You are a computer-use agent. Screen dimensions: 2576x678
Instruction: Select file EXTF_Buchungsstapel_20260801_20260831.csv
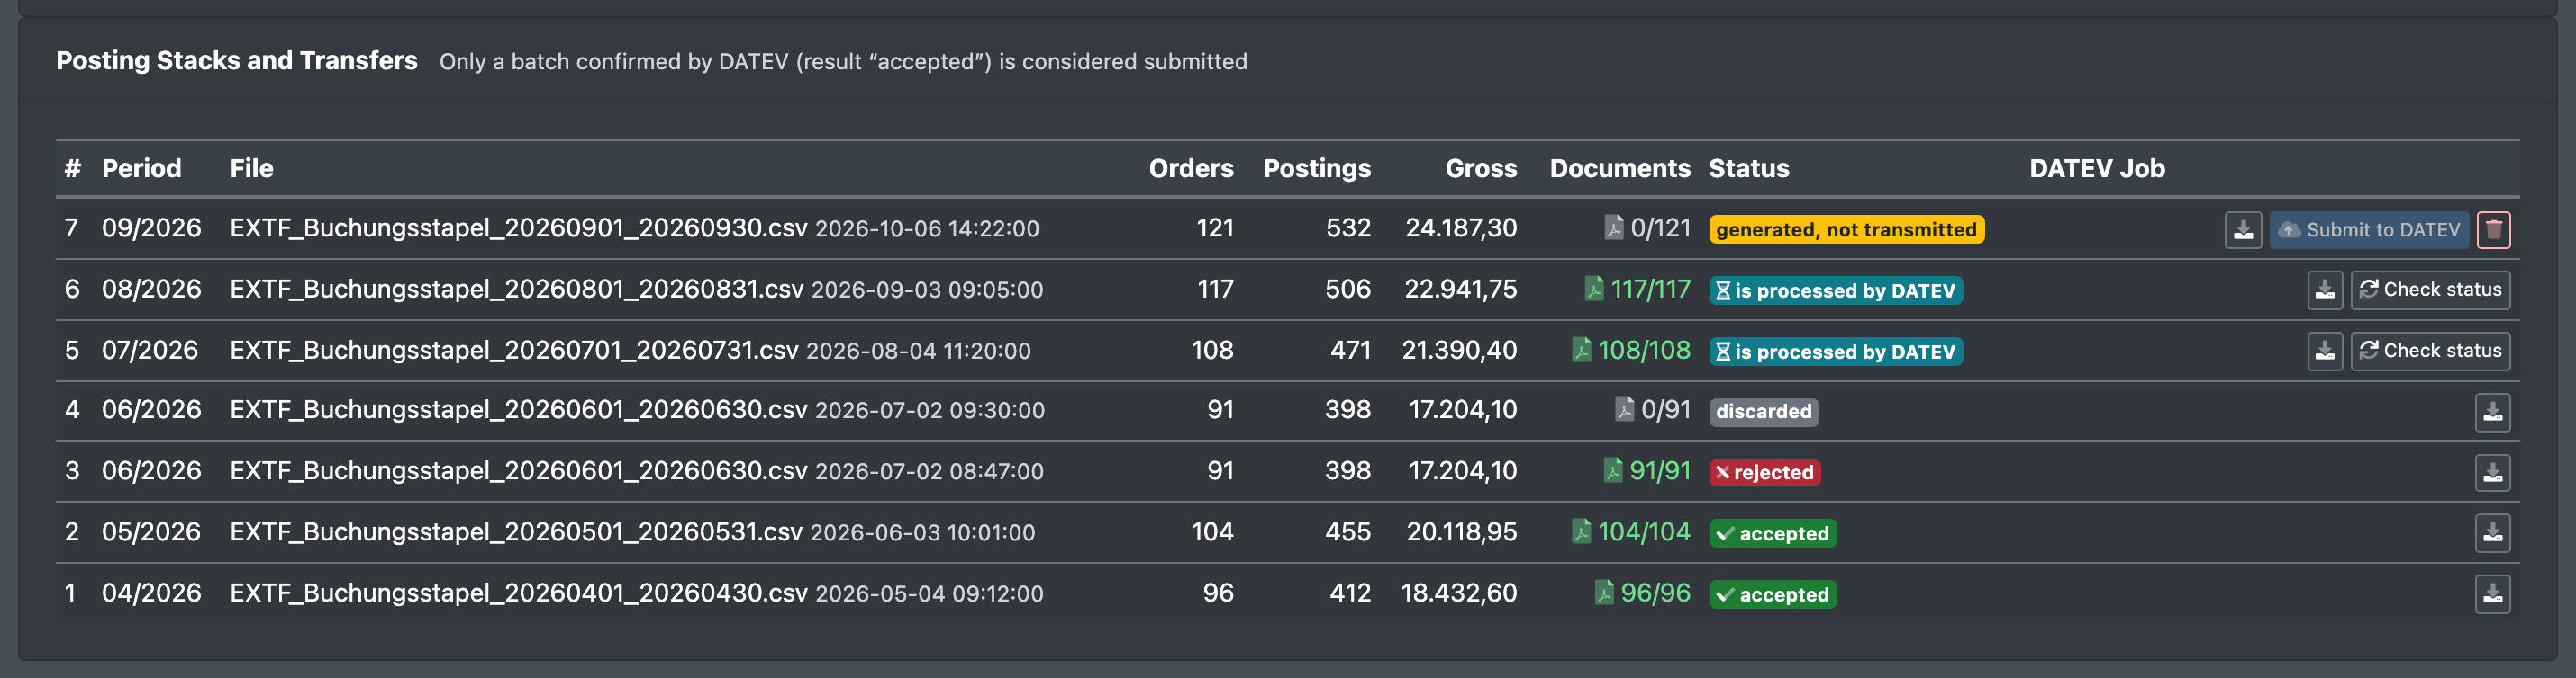(516, 290)
